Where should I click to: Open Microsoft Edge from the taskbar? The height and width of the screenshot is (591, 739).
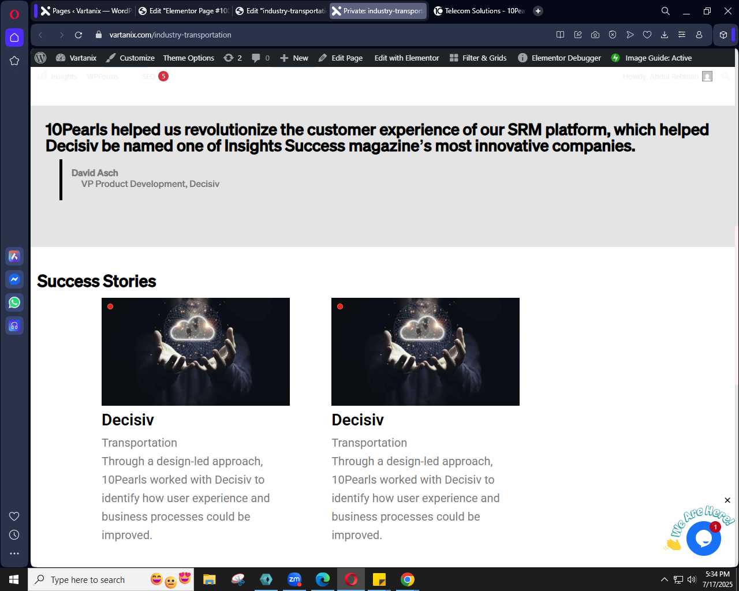323,579
